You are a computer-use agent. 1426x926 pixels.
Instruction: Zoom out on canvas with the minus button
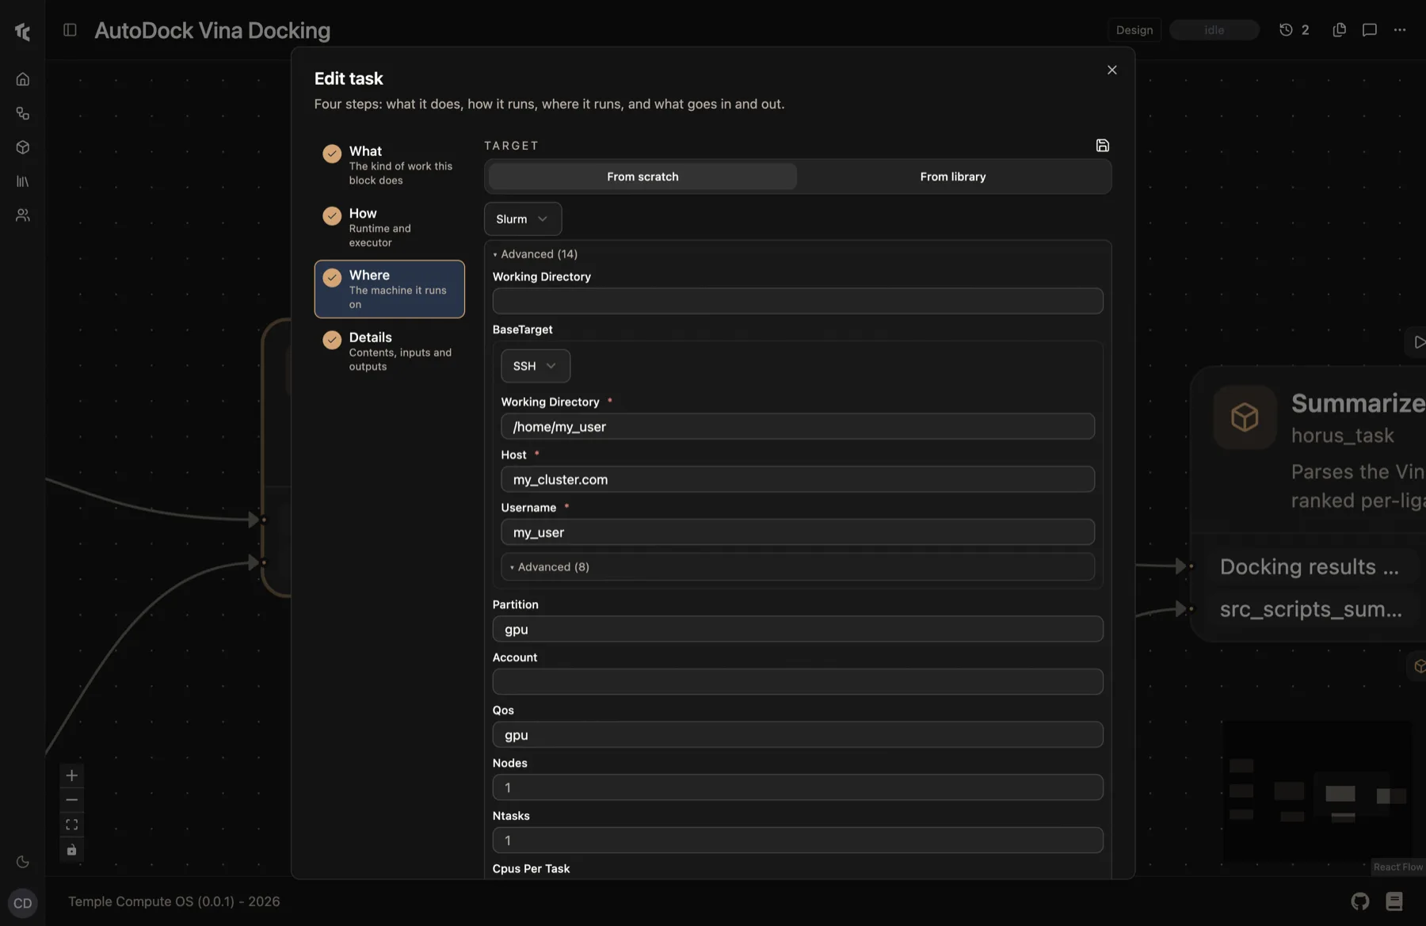pyautogui.click(x=71, y=800)
